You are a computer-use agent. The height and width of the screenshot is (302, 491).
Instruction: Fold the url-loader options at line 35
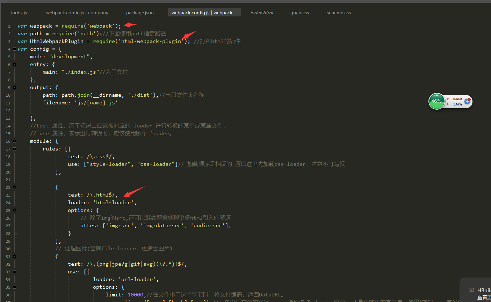(x=14, y=287)
